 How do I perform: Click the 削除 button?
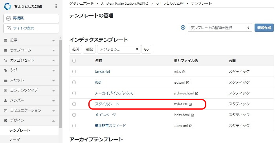(x=89, y=49)
